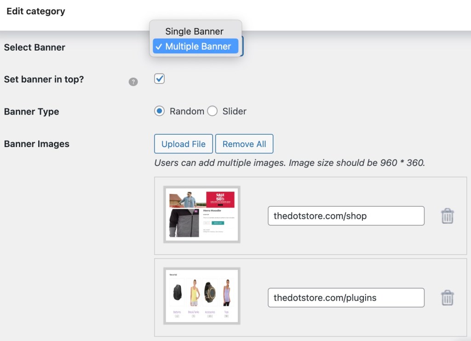Select the Random banner type radio button
Screen dimensions: 471x341
click(160, 111)
